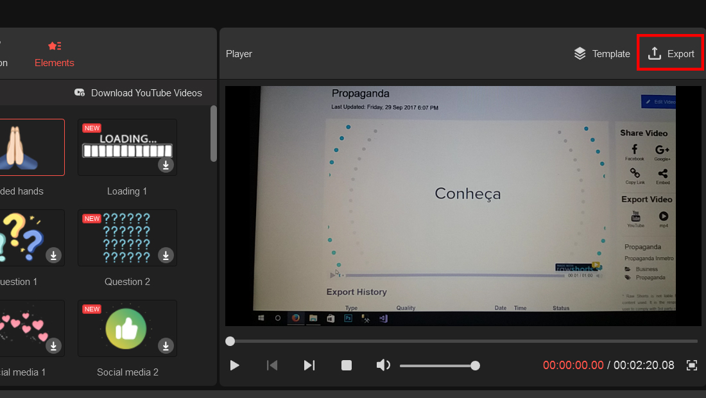Switch to the Elements tab
706x398 pixels.
55,55
